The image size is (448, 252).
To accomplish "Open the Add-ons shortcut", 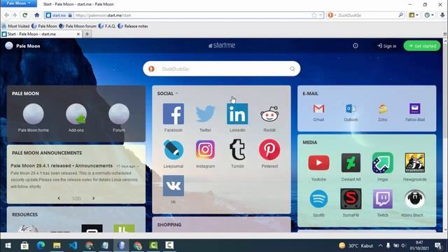I will 76,114.
